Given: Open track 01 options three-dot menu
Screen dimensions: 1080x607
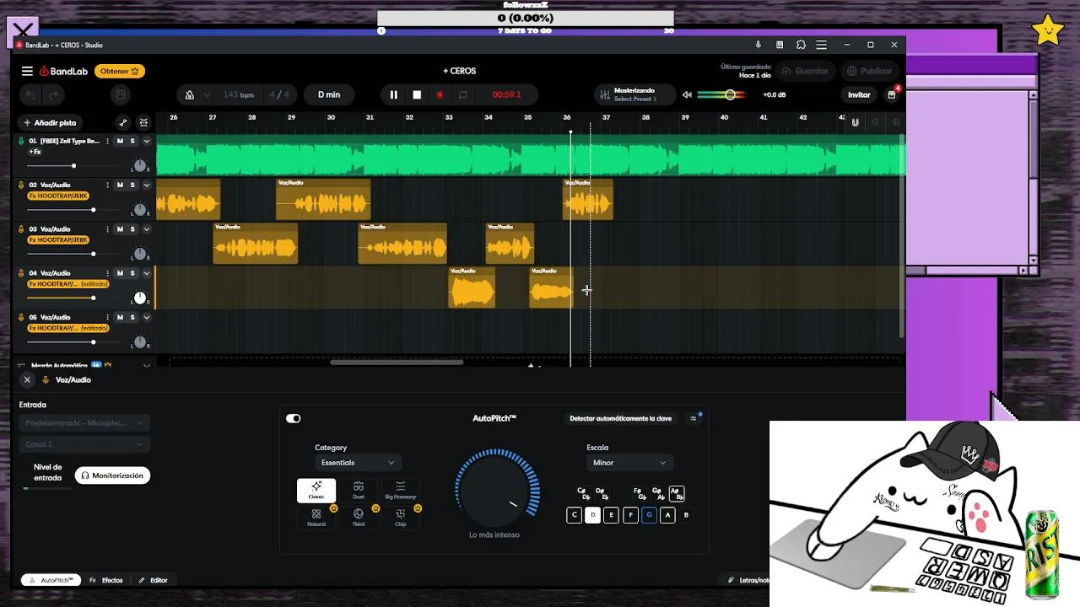Looking at the screenshot, I should [107, 142].
